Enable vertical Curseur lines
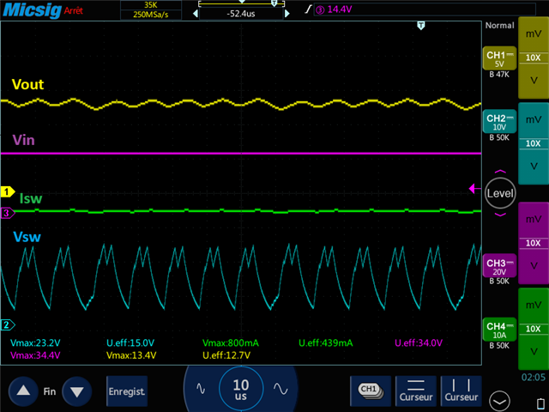Screen dimensions: 549x412 (x=462, y=391)
